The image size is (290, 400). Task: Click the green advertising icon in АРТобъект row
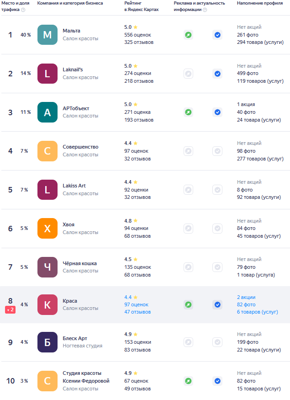pyautogui.click(x=188, y=112)
